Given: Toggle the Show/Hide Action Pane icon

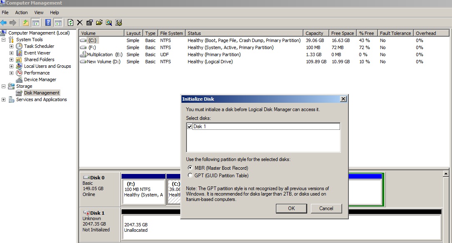Looking at the screenshot, I should pyautogui.click(x=58, y=22).
